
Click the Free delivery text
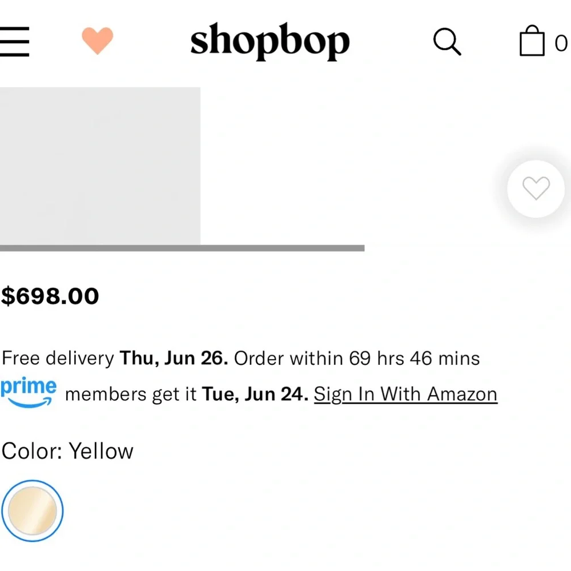(x=58, y=359)
